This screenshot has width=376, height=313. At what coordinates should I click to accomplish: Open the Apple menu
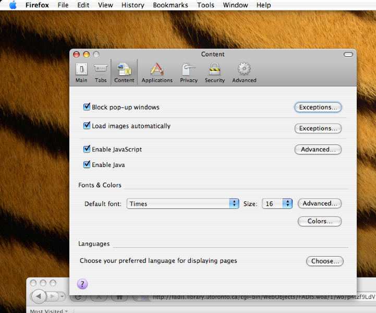pyautogui.click(x=13, y=5)
